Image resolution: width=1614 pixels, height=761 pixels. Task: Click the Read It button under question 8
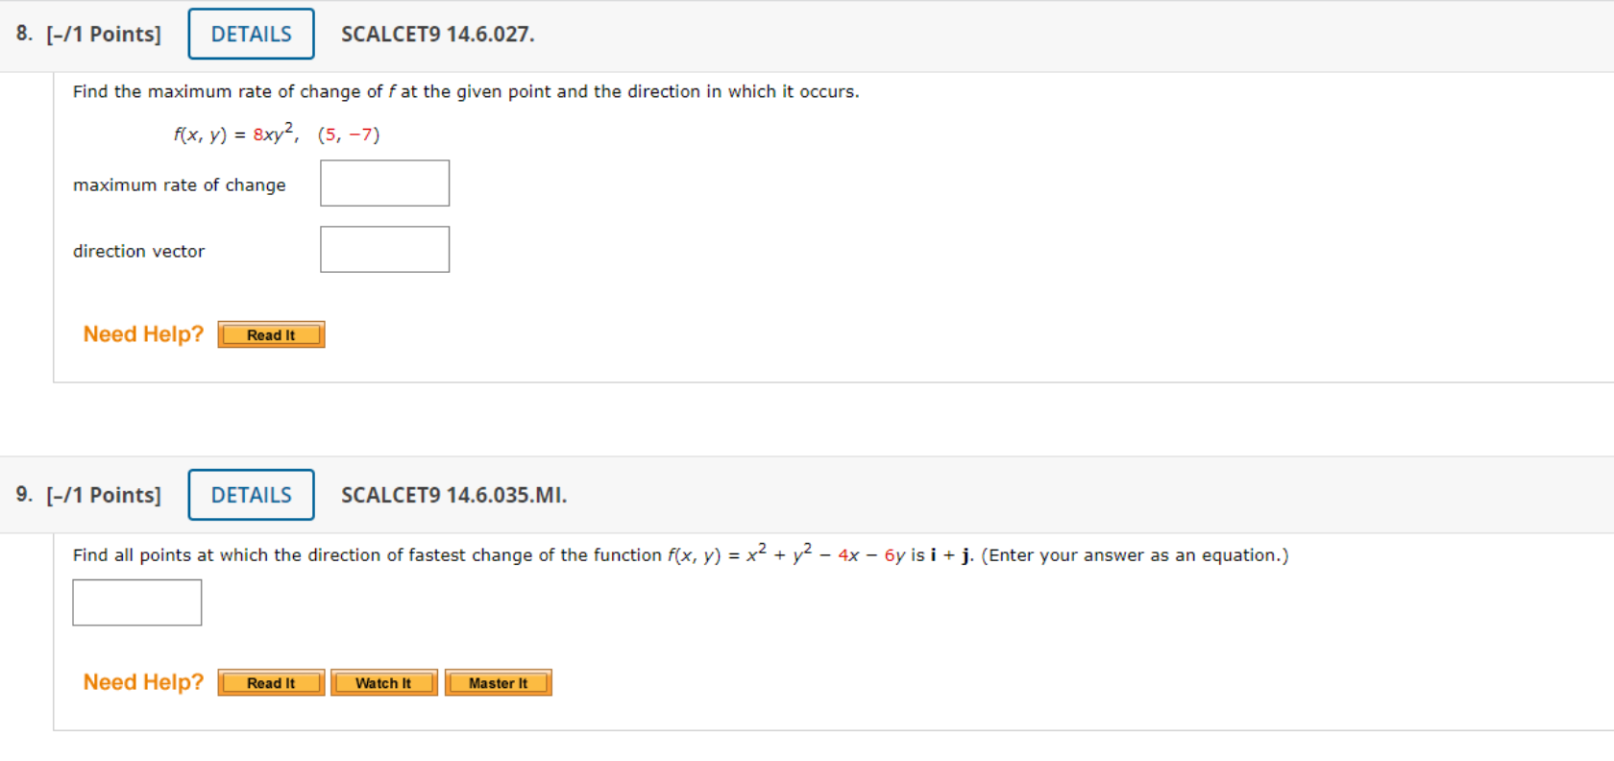(271, 334)
